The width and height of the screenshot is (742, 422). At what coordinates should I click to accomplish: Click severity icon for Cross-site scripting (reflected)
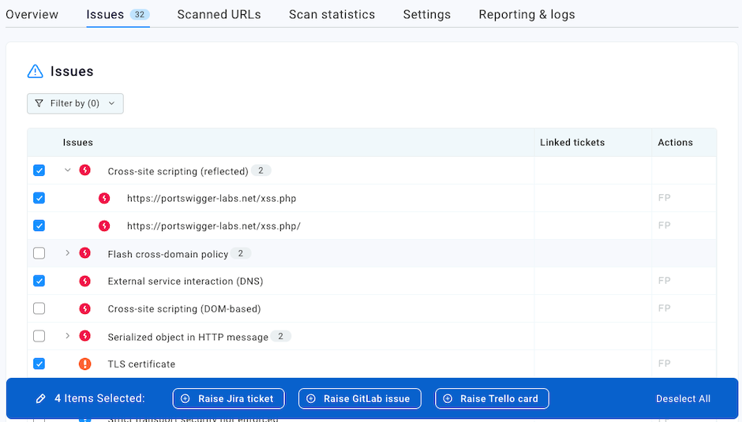[84, 170]
